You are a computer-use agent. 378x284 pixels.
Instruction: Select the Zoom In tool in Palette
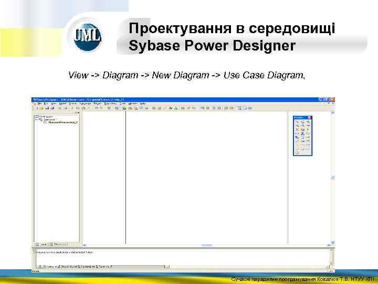(x=308, y=122)
